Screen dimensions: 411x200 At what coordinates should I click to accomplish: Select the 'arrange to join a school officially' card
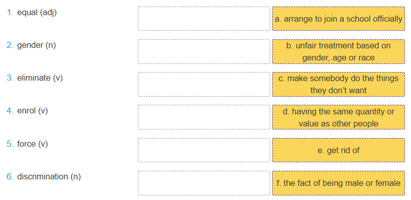click(338, 19)
